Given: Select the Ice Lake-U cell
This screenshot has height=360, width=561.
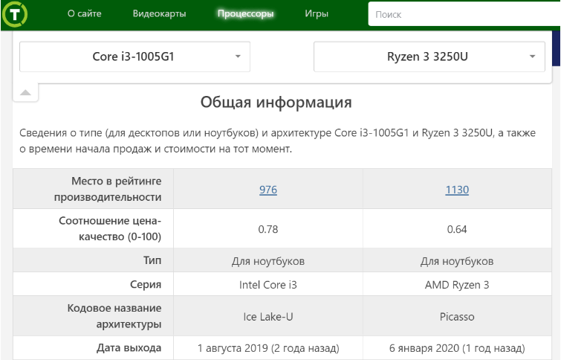Looking at the screenshot, I should [x=268, y=316].
